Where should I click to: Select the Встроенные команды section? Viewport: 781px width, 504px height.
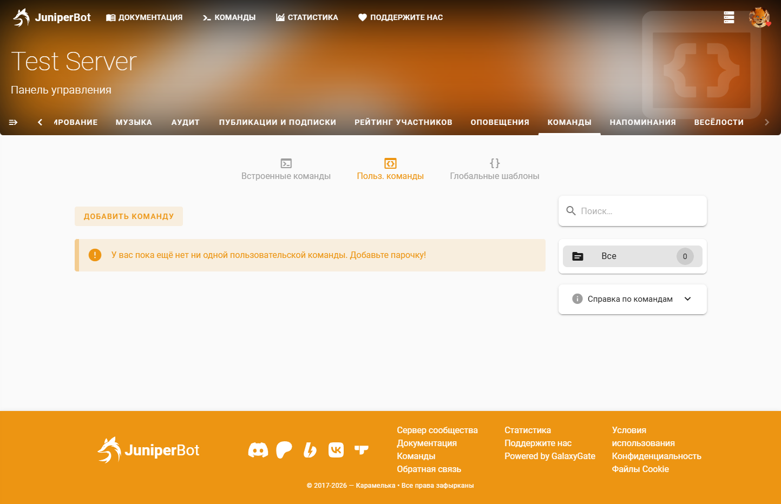coord(286,169)
